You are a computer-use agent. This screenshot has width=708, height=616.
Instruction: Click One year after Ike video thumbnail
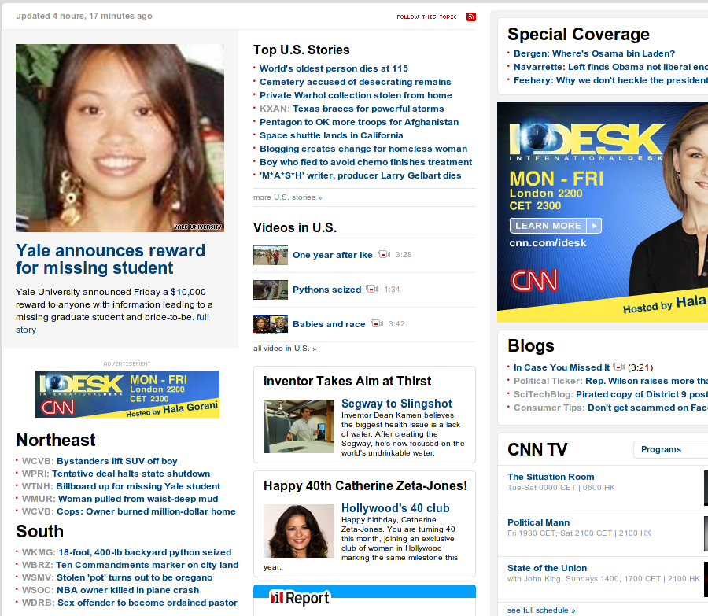[x=271, y=255]
